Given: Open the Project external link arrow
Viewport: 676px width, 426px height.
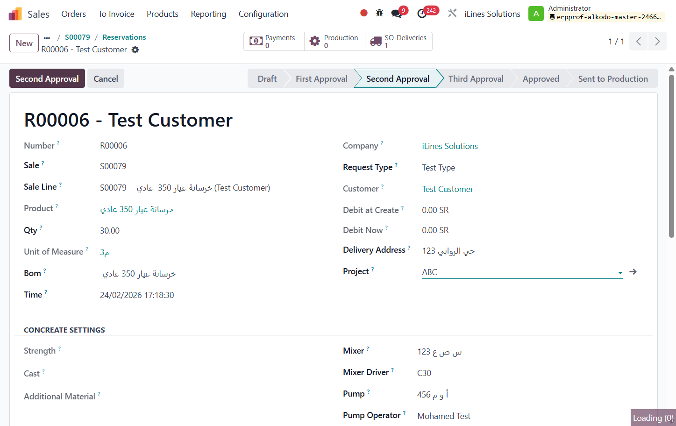Looking at the screenshot, I should (633, 272).
